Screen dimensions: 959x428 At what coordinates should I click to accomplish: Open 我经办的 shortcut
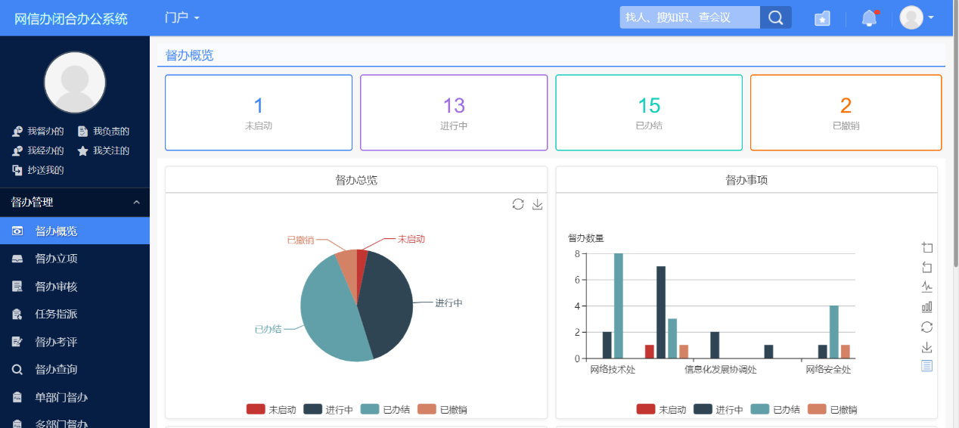[38, 150]
